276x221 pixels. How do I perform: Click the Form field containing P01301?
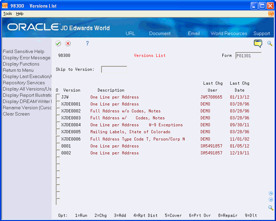point(248,56)
